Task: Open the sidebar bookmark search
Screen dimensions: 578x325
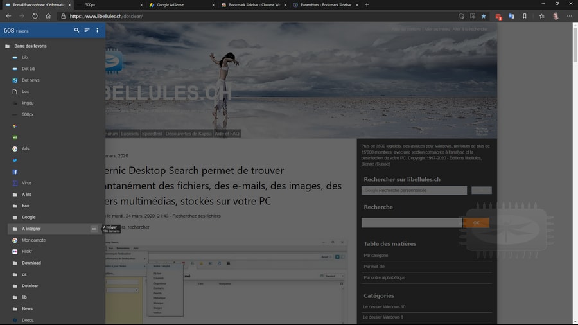Action: point(76,30)
